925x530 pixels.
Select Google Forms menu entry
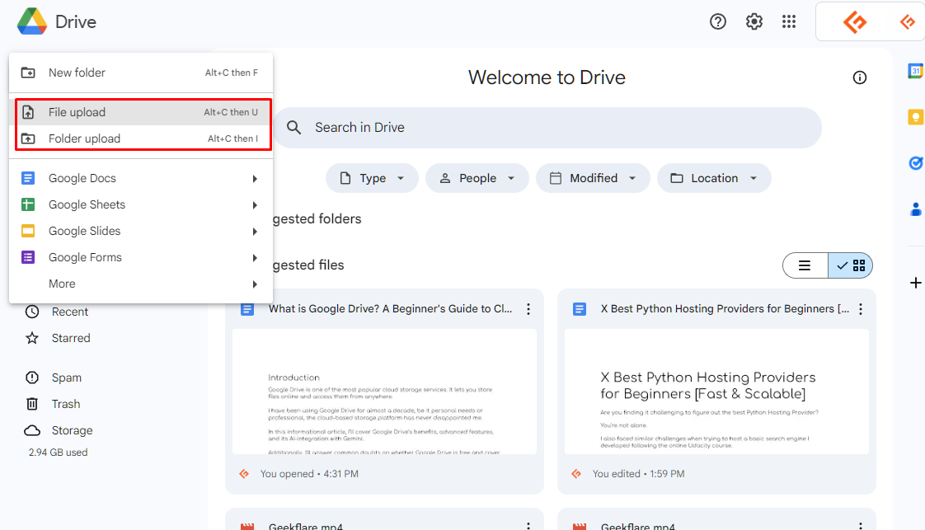pos(141,257)
